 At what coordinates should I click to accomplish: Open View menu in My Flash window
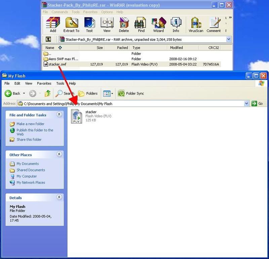pos(29,83)
